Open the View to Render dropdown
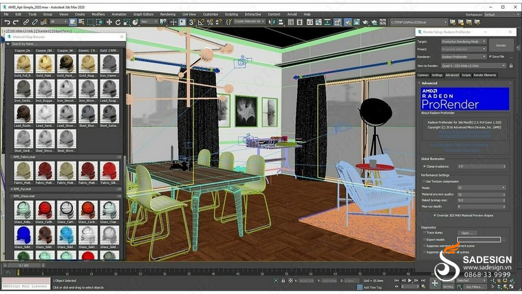Screen dimensions: 522x294 [x=473, y=66]
